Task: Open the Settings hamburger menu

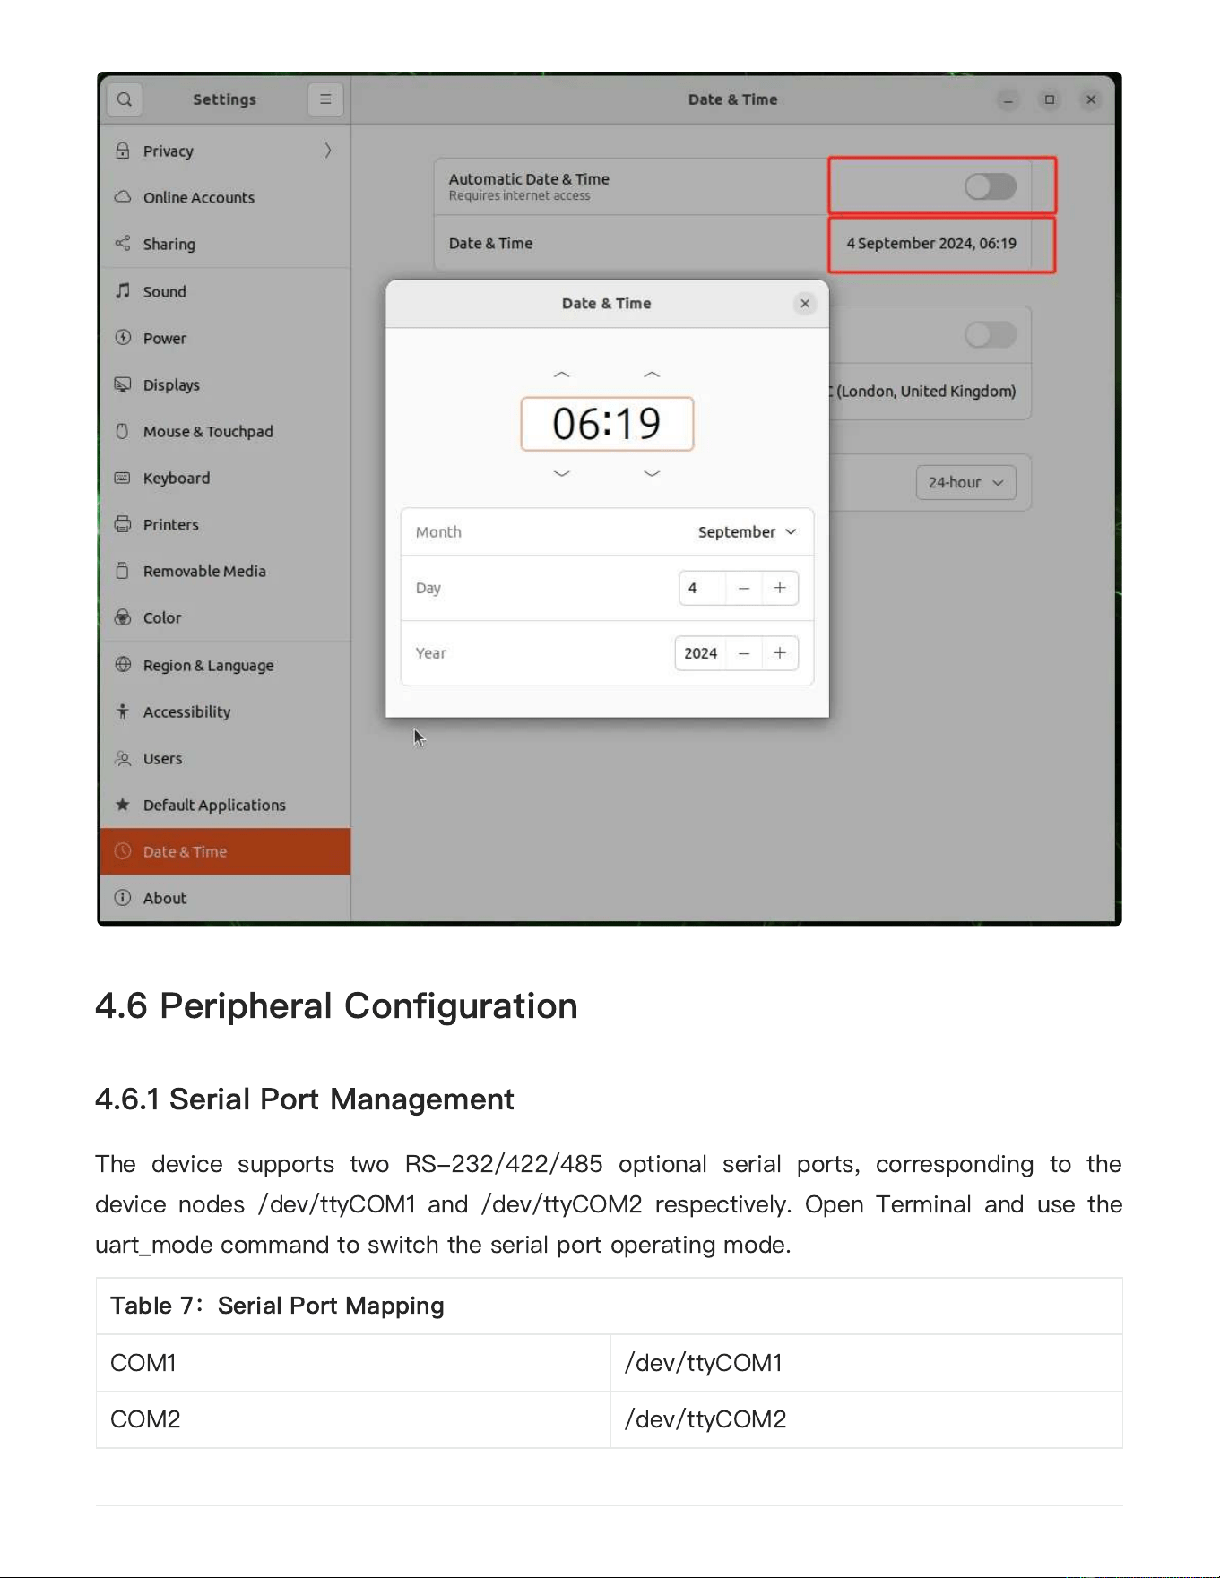Action: coord(325,99)
